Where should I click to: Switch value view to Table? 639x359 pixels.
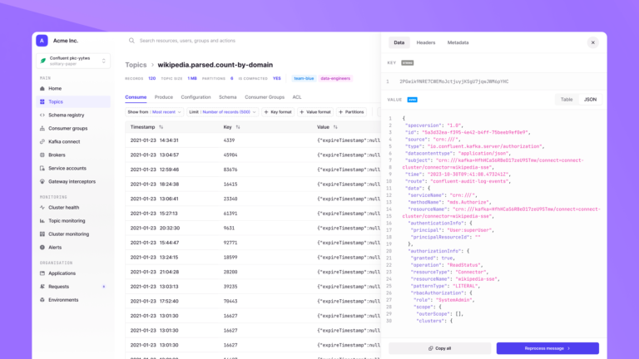[567, 99]
